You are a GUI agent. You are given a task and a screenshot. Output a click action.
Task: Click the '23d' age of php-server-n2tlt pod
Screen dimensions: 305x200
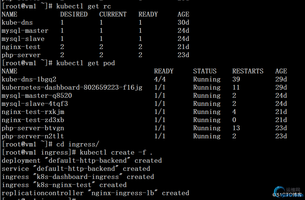click(x=281, y=136)
